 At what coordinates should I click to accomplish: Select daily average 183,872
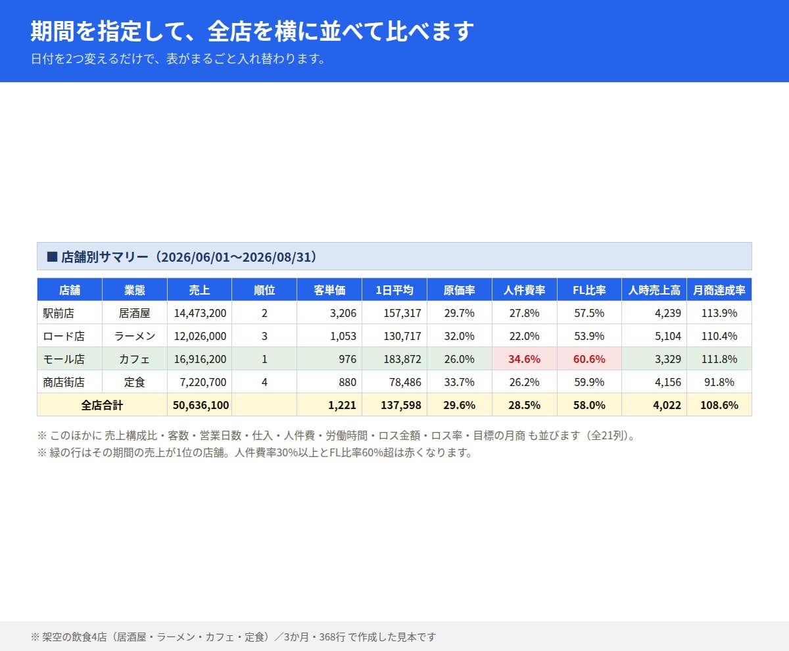(x=394, y=359)
